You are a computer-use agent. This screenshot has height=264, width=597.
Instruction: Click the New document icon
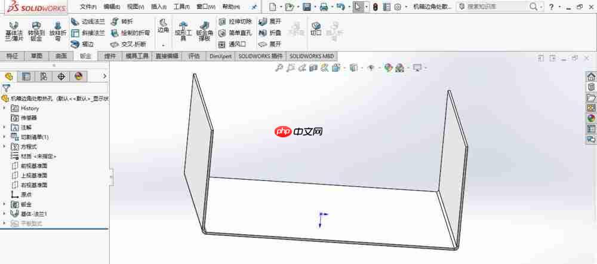click(273, 7)
